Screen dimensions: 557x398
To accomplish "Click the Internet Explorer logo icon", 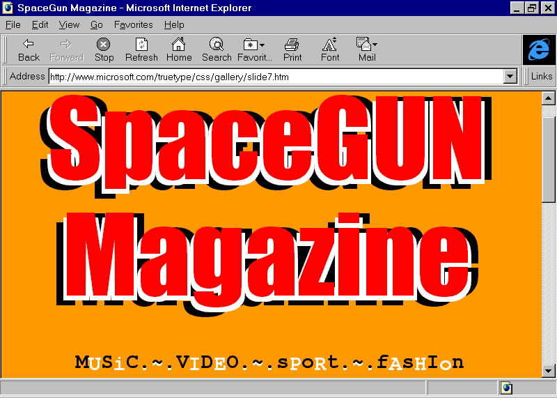I will tap(538, 50).
